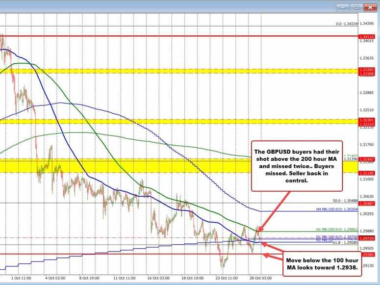Select the red 1.31442 price tag
The width and height of the screenshot is (380, 285).
(367, 159)
